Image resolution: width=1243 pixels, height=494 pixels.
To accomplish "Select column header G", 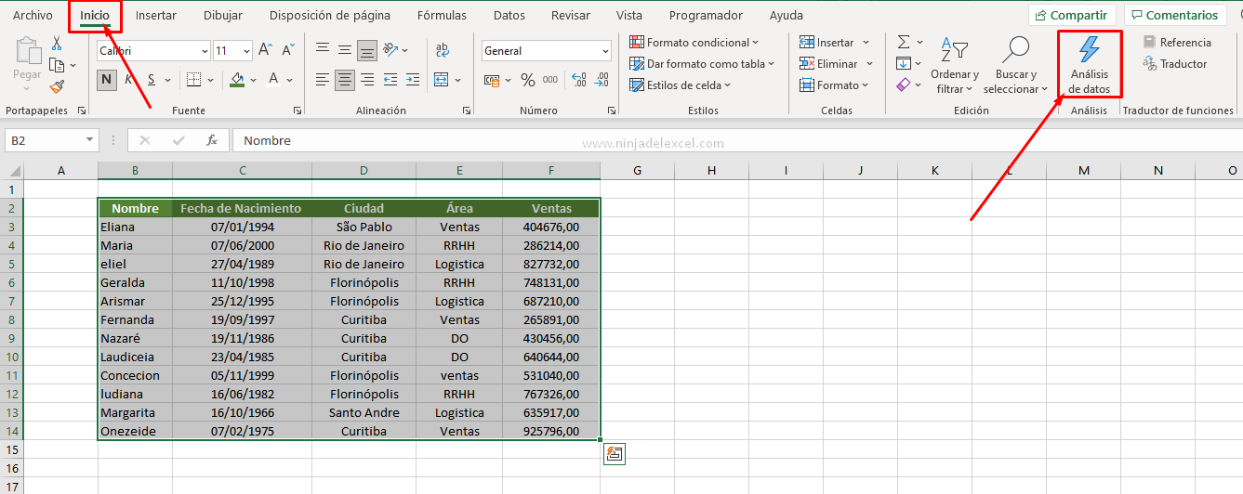I will pyautogui.click(x=638, y=170).
